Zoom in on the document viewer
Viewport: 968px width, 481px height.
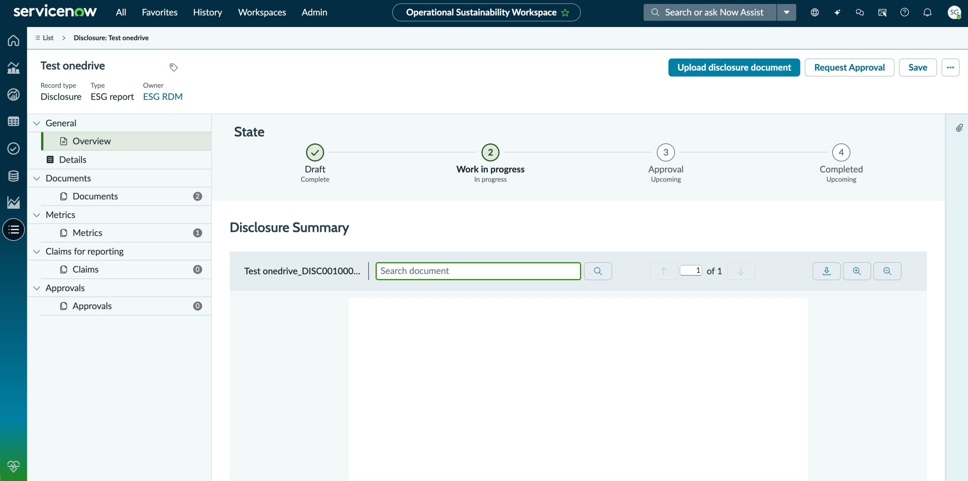[x=857, y=271]
